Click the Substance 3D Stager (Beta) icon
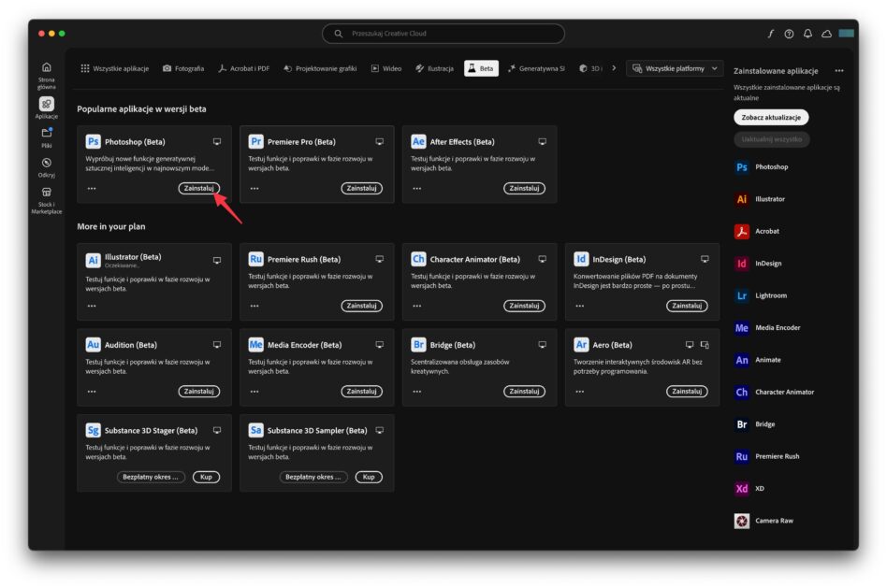887x588 pixels. click(x=93, y=430)
